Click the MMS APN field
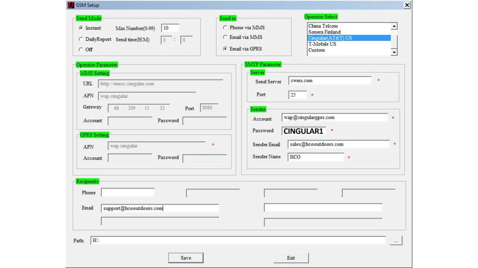Screen dimensions: 478x268 [x=147, y=96]
